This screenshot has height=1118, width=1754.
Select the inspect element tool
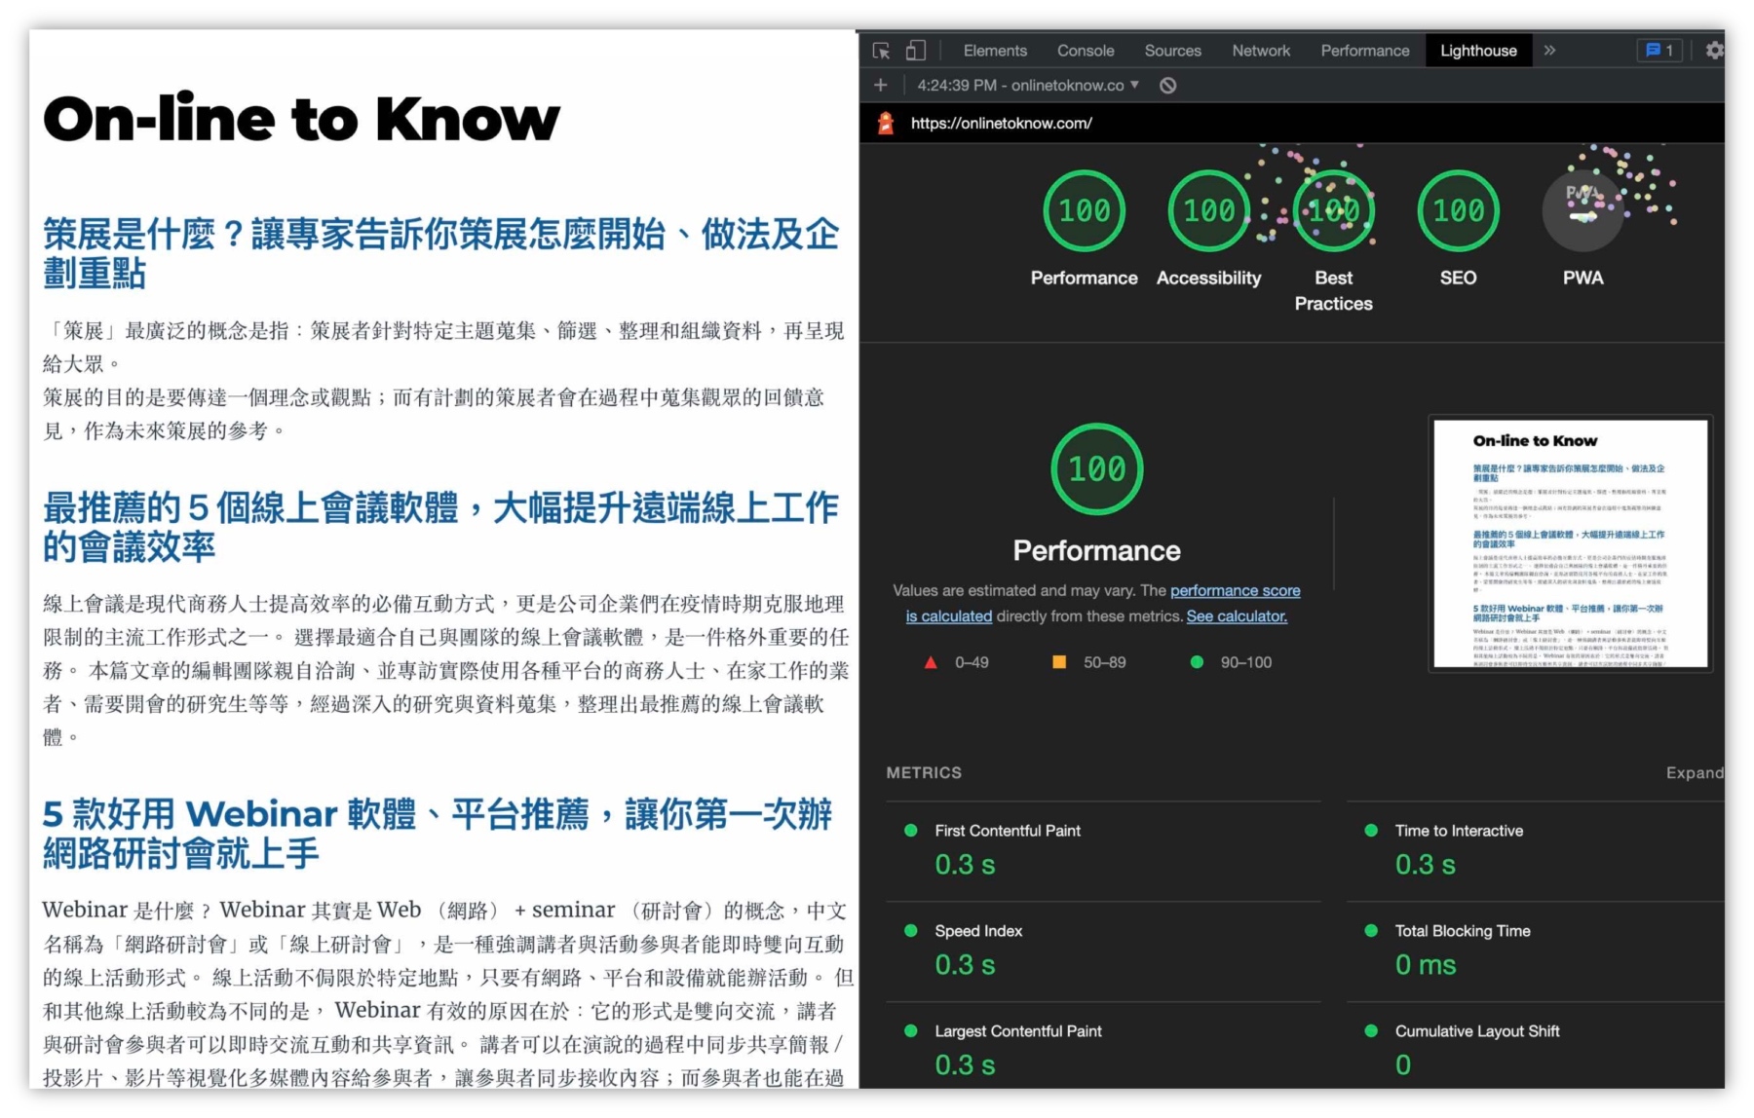click(x=883, y=50)
